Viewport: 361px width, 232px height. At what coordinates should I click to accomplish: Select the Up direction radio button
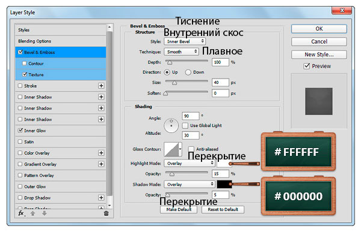167,73
